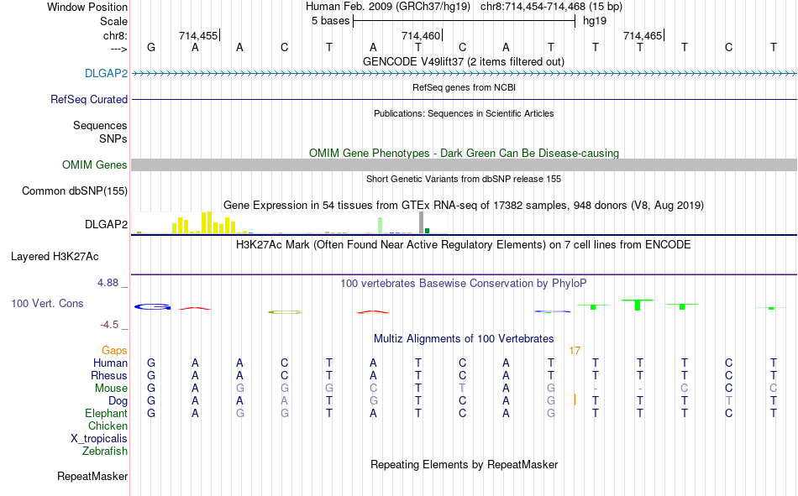Viewport: 798px width, 496px height.
Task: Click the 714,465 position marker
Action: 643,35
